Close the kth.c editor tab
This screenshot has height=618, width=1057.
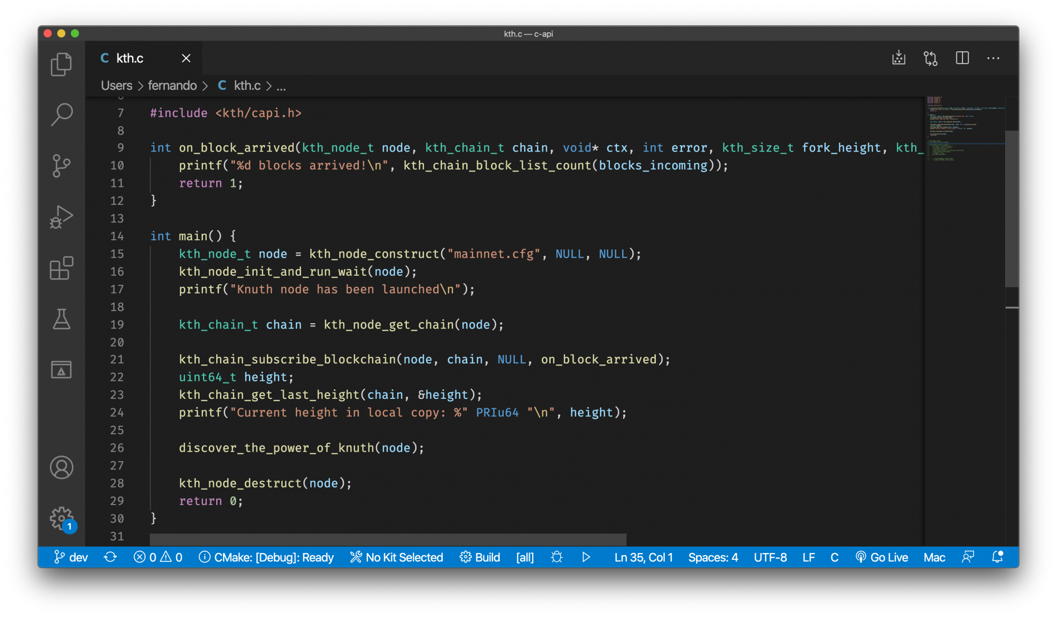coord(186,58)
